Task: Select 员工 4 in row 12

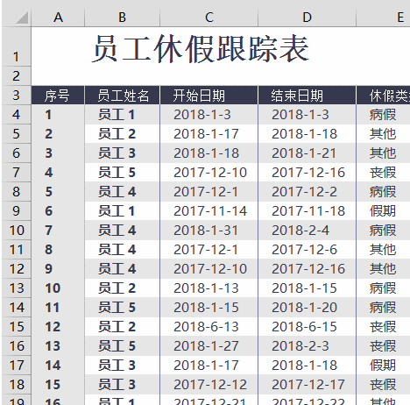Action: coord(122,269)
